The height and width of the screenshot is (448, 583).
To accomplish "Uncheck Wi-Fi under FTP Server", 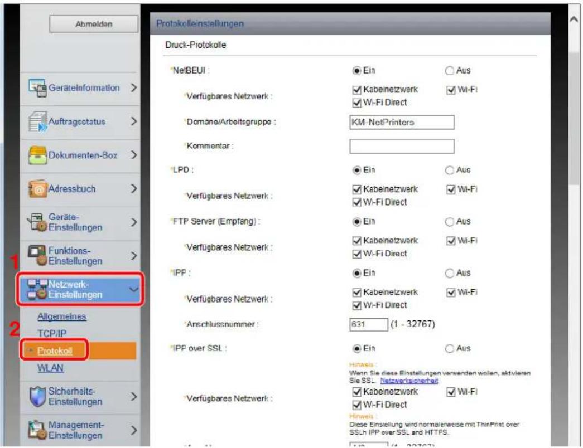I will (451, 241).
